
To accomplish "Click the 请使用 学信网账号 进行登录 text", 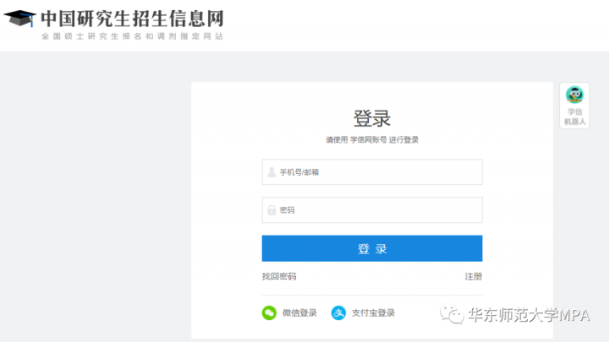I will pyautogui.click(x=372, y=140).
